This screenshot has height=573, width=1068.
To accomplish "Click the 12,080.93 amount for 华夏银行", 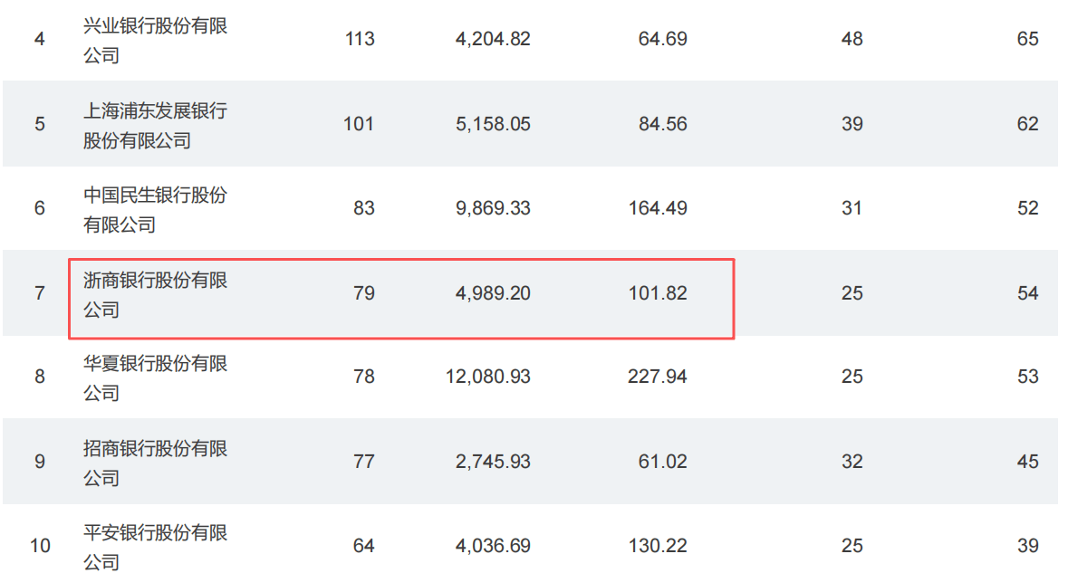I will 488,377.
